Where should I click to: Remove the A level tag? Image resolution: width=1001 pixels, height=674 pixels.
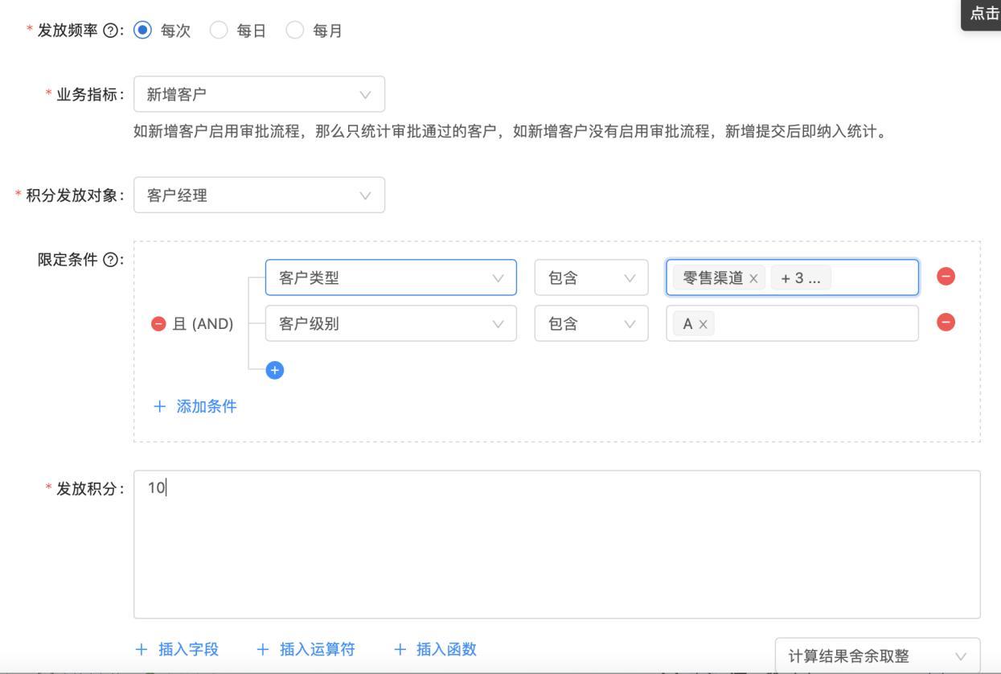point(703,324)
